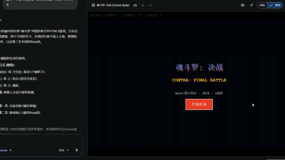Click the STAGE 1 indicator

tap(154, 15)
